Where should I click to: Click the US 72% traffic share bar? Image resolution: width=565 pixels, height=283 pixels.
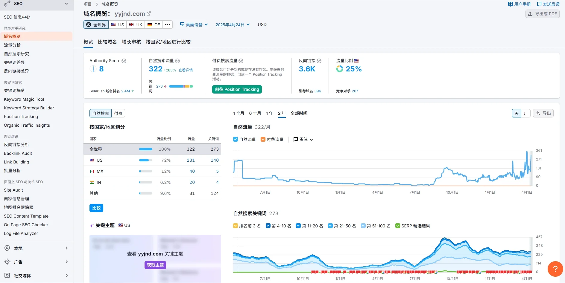click(x=146, y=160)
